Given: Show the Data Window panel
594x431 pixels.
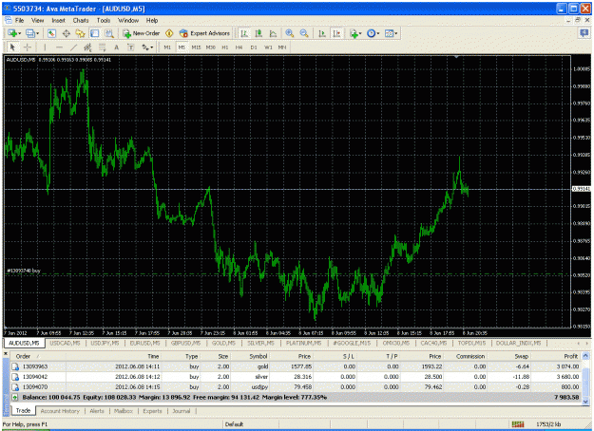Looking at the screenshot, I should pos(66,33).
